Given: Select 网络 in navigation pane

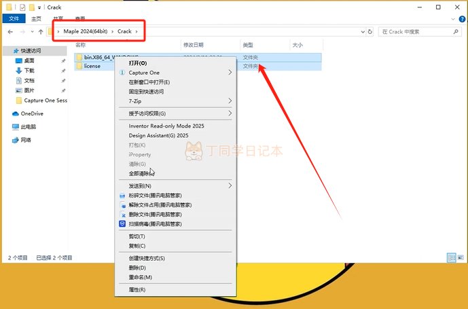Looking at the screenshot, I should (x=26, y=140).
